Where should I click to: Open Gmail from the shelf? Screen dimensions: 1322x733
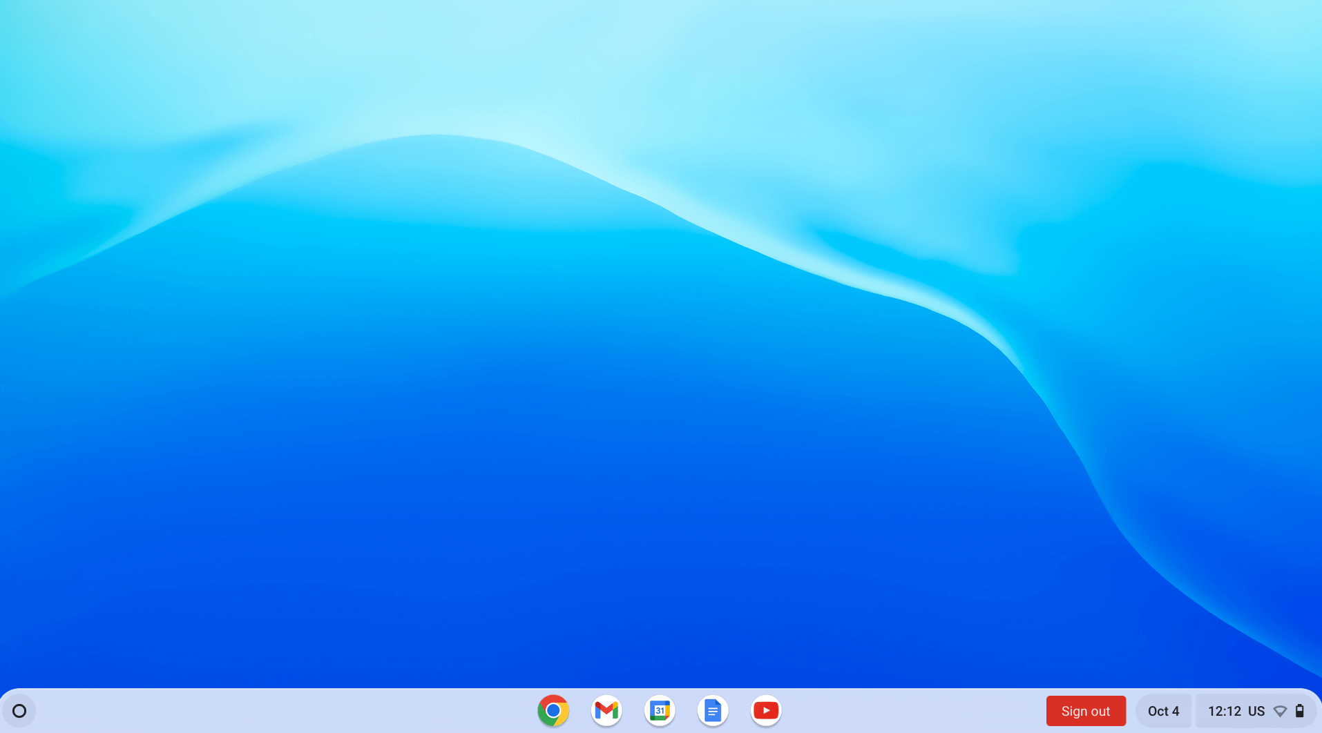[x=606, y=711]
